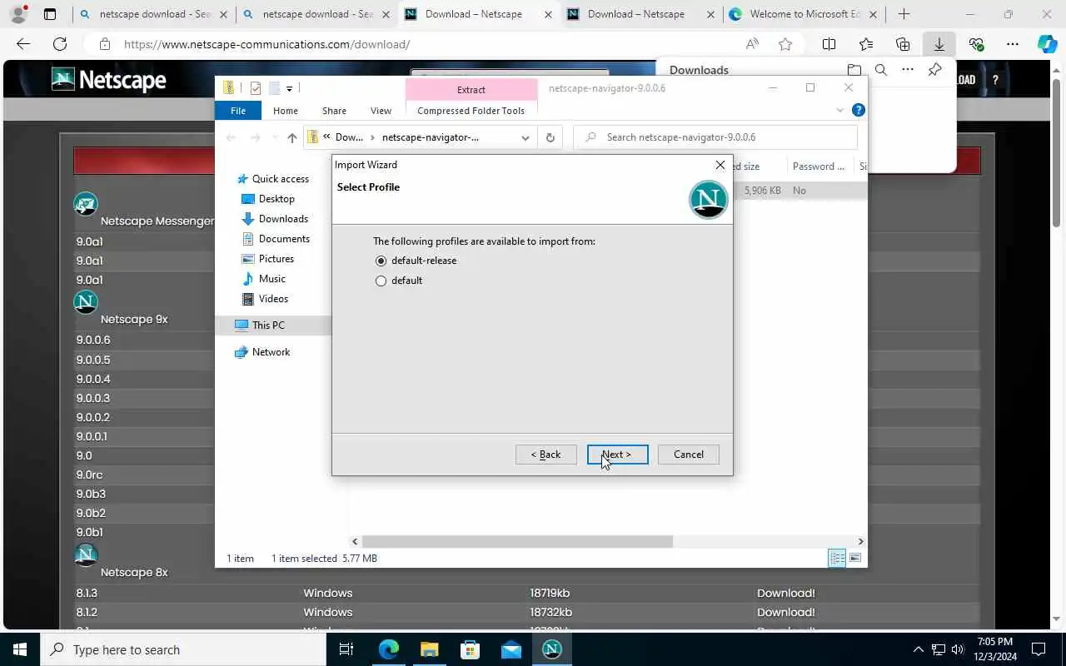Click version 9.0.0.6 on Netscape page
Viewport: 1066px width, 666px height.
coord(93,340)
